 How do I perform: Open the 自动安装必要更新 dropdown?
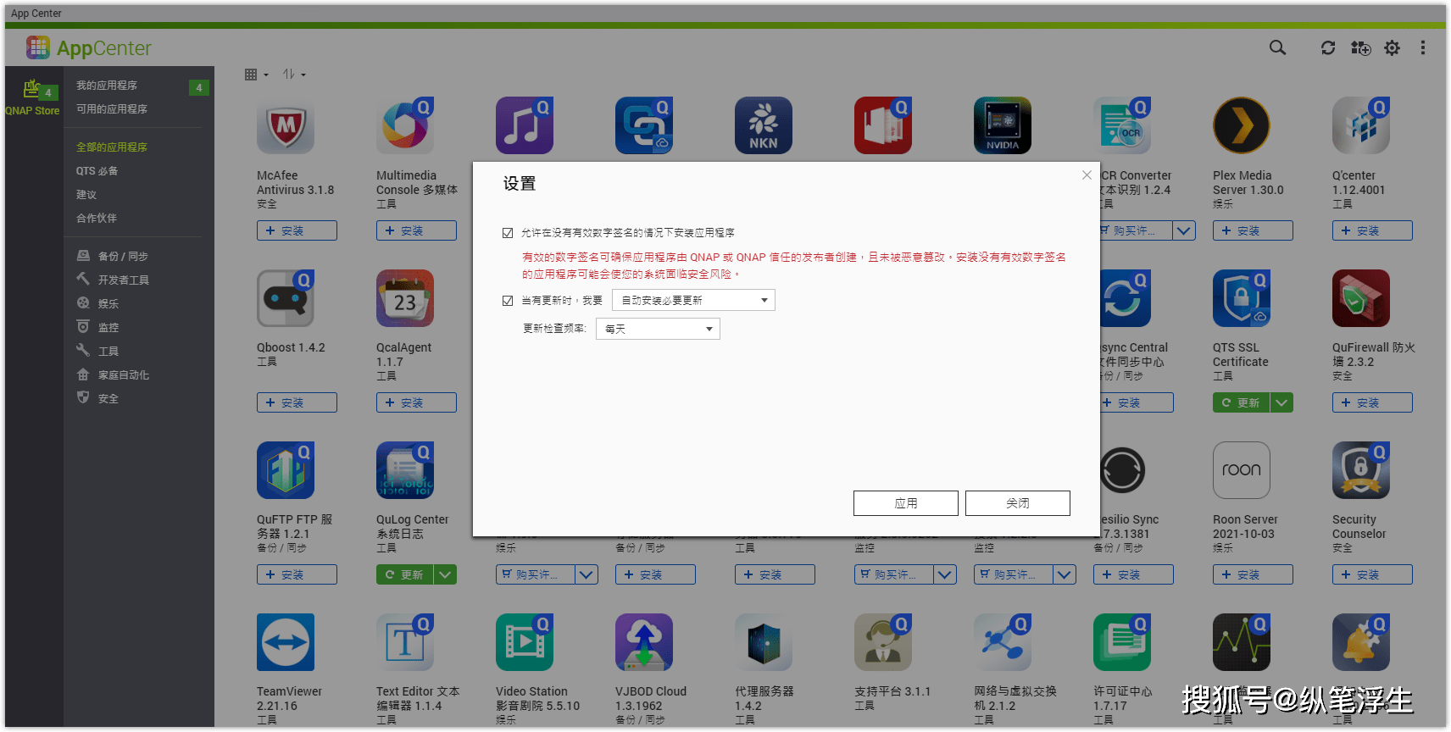[x=693, y=301]
